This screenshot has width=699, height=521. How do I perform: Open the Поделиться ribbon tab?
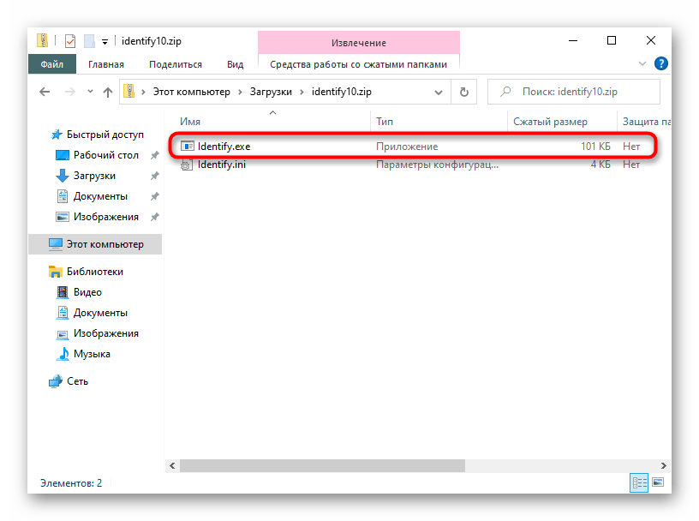[x=175, y=64]
